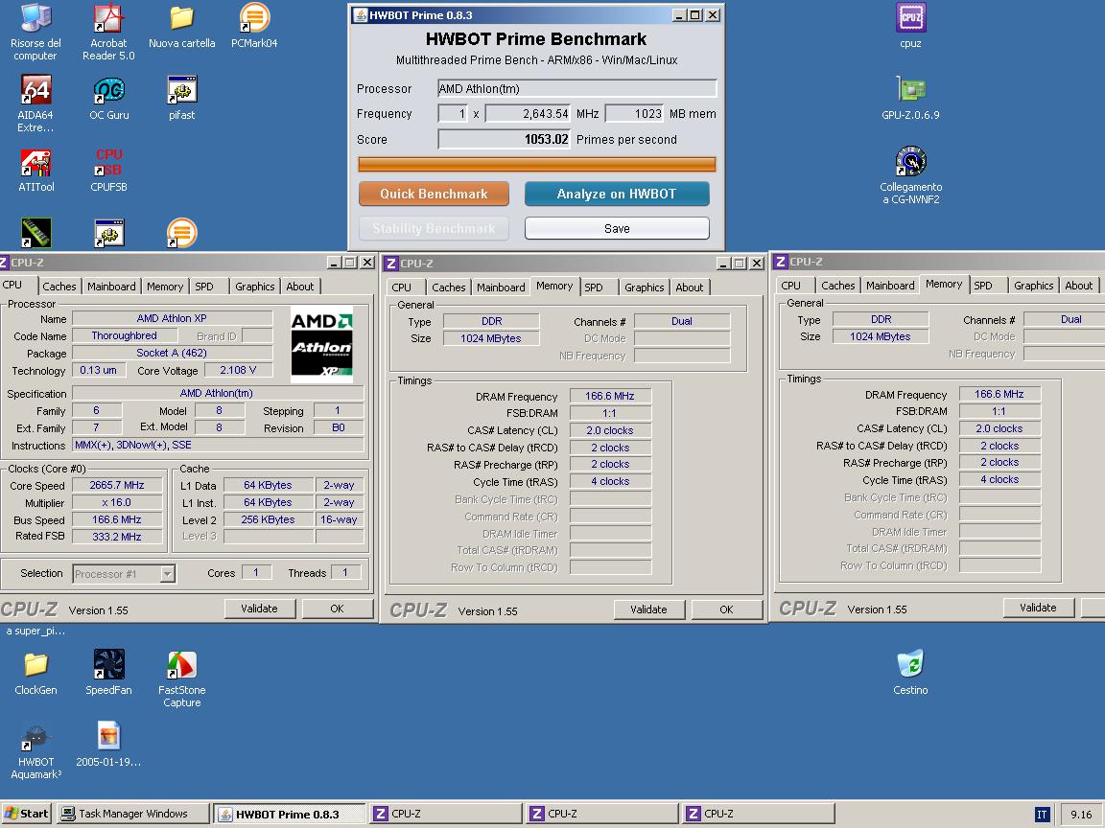
Task: Click Validate in middle CPU-Z window
Action: coord(648,609)
